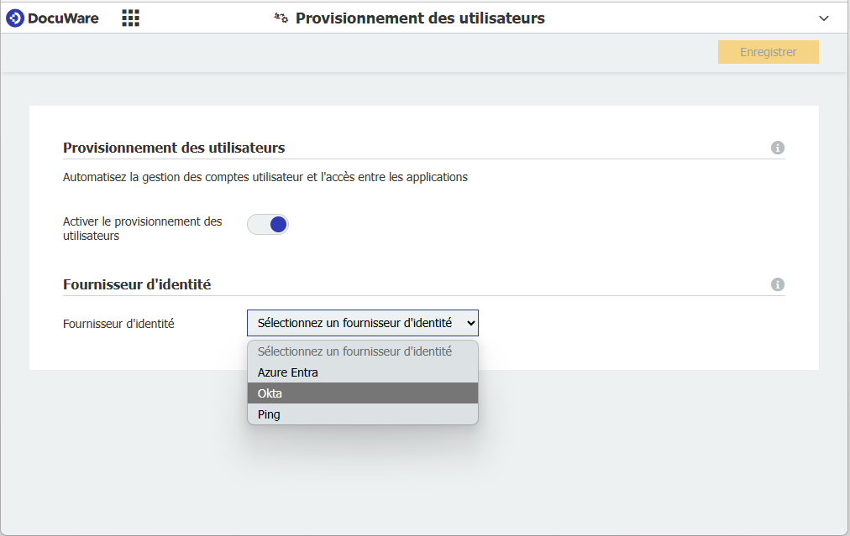
Task: Click the 'Automatisez la gestion des comptes' description
Action: click(x=265, y=177)
